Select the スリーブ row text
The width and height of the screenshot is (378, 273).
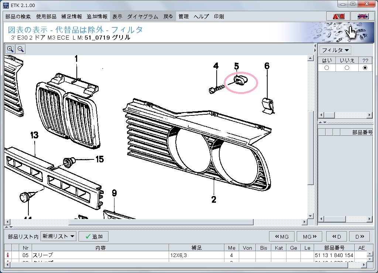tap(43, 255)
